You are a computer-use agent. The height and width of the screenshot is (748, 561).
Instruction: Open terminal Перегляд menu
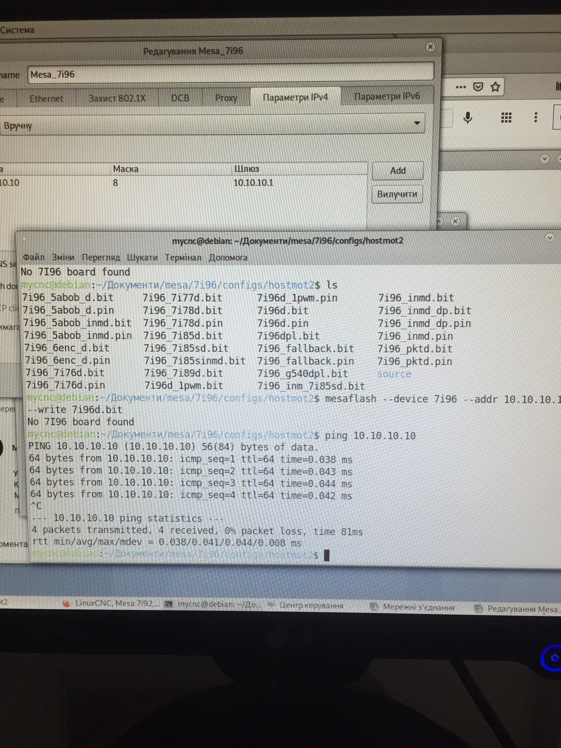click(x=101, y=257)
